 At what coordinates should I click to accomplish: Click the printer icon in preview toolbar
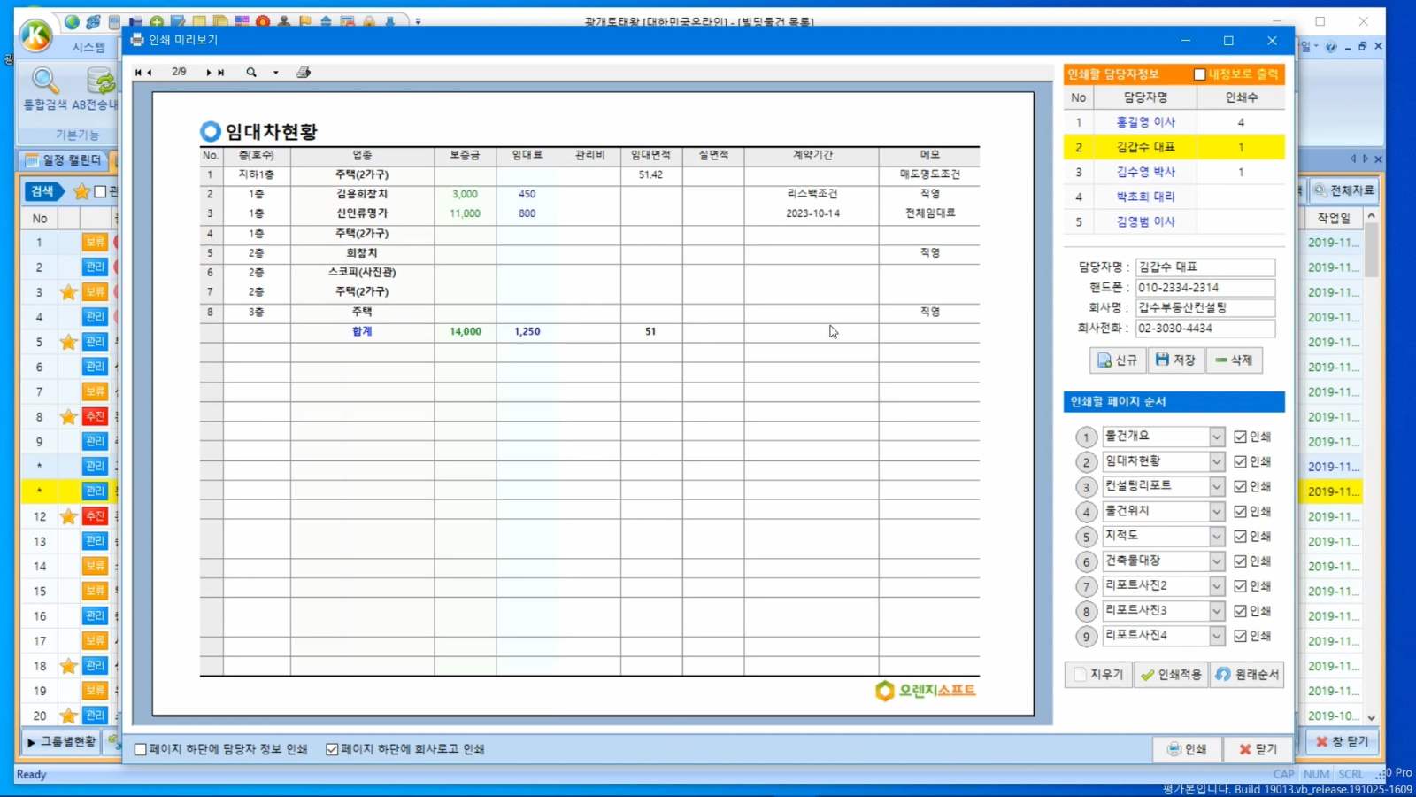[304, 73]
